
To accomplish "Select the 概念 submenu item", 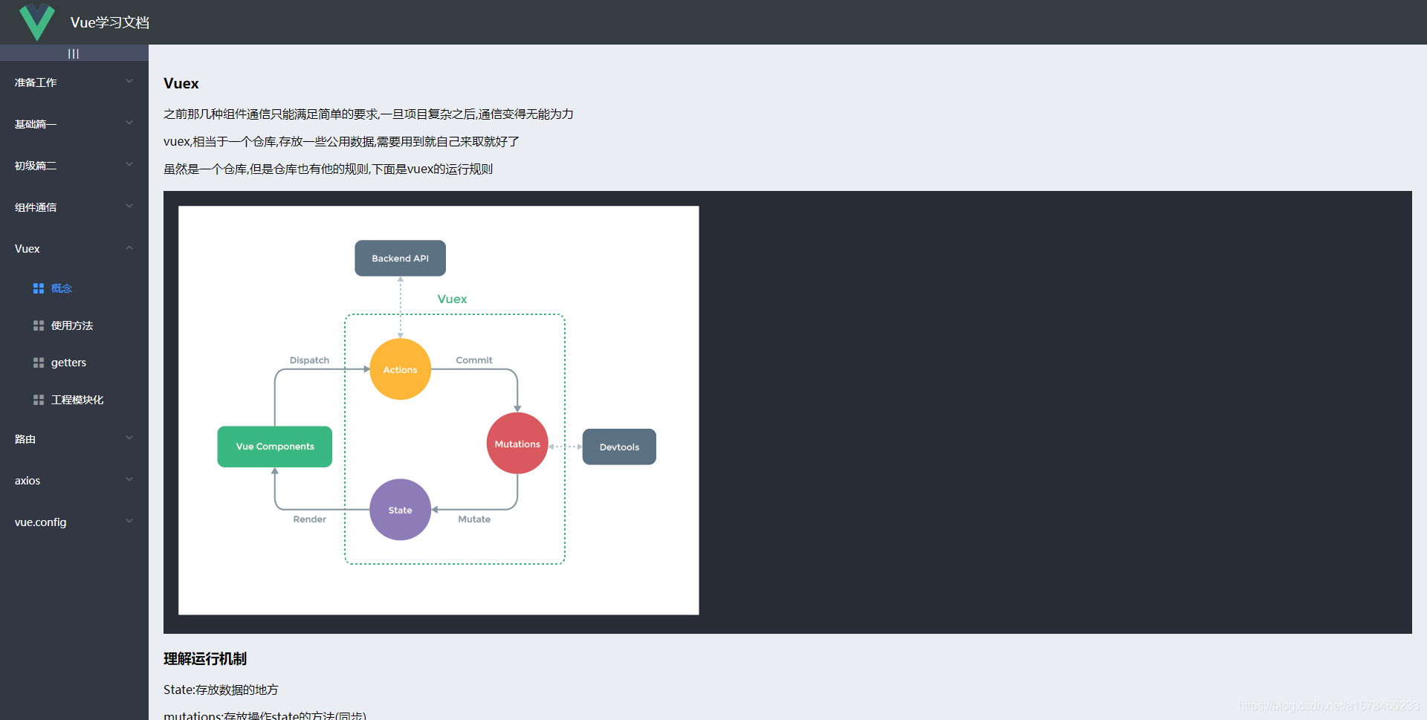I will [74, 288].
